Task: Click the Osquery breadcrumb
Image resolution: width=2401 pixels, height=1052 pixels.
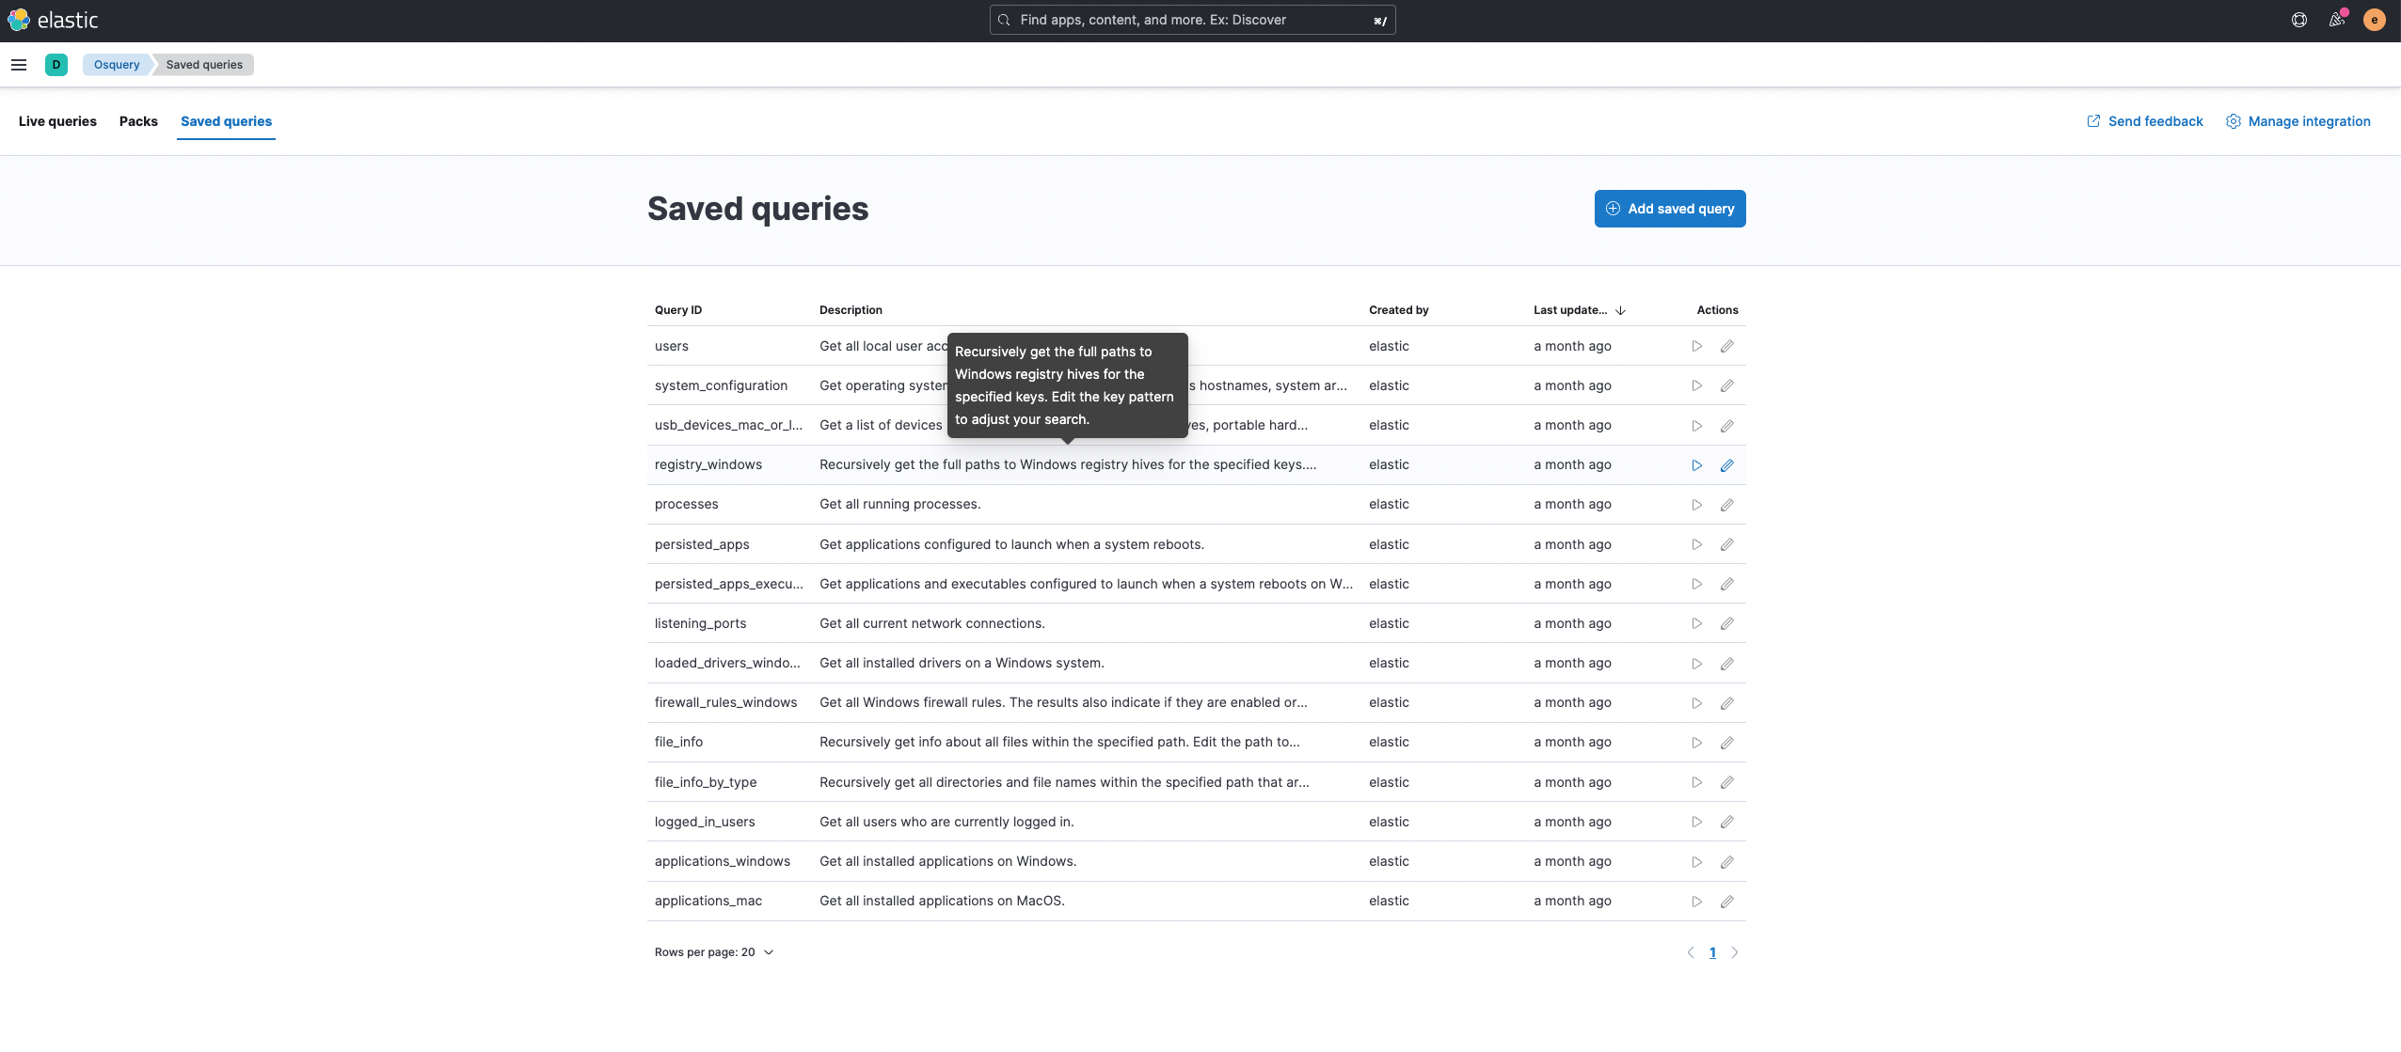Action: click(x=117, y=65)
